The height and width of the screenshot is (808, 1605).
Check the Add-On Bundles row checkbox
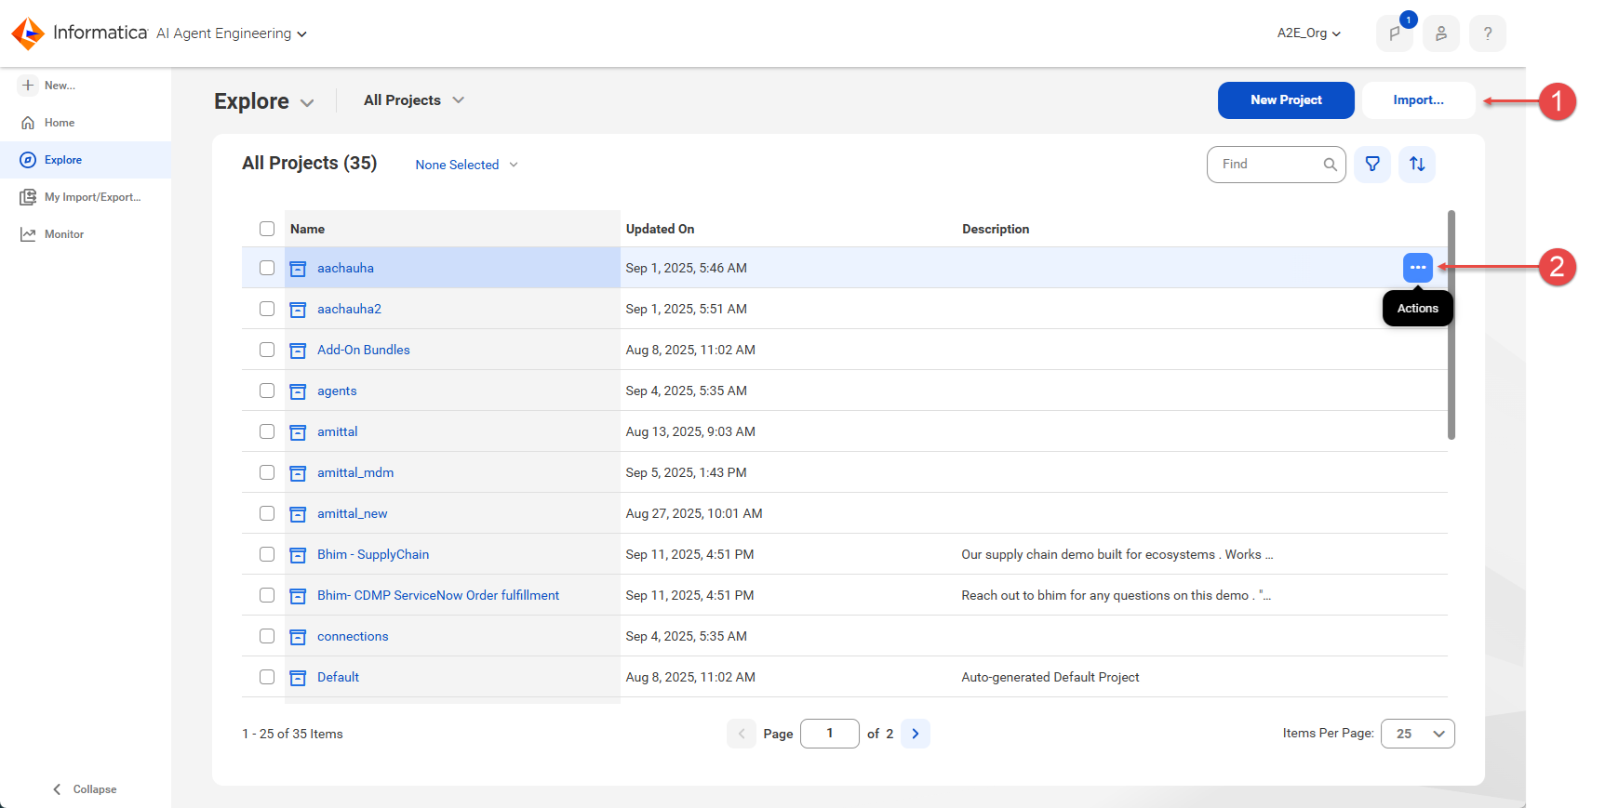[x=267, y=350]
